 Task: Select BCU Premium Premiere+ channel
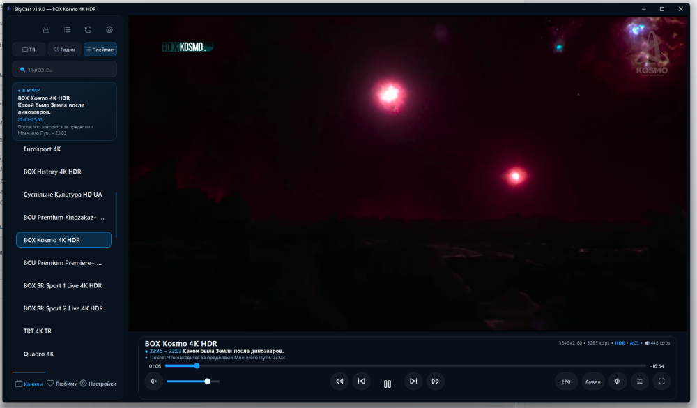tap(63, 262)
